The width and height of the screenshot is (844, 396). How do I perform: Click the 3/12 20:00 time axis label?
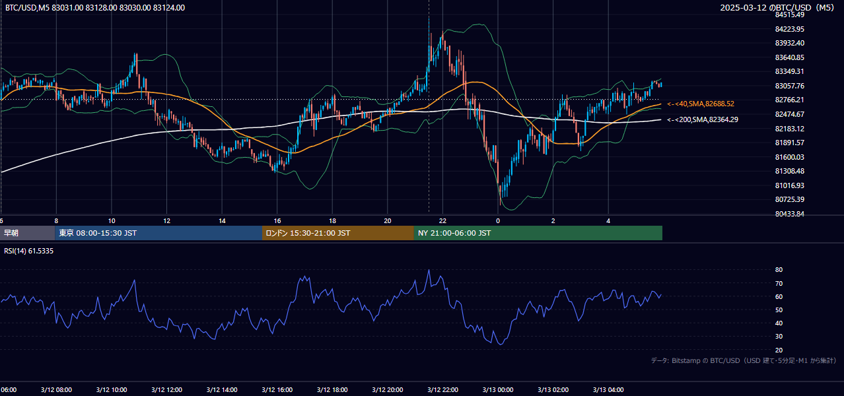(388, 390)
